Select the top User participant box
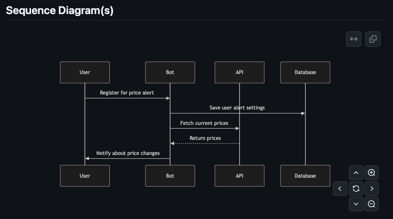 85,72
